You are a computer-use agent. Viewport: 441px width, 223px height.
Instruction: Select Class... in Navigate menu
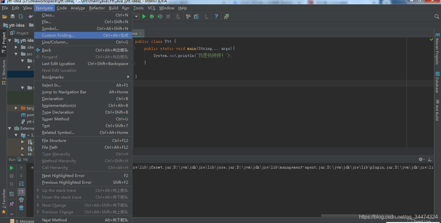click(x=83, y=15)
